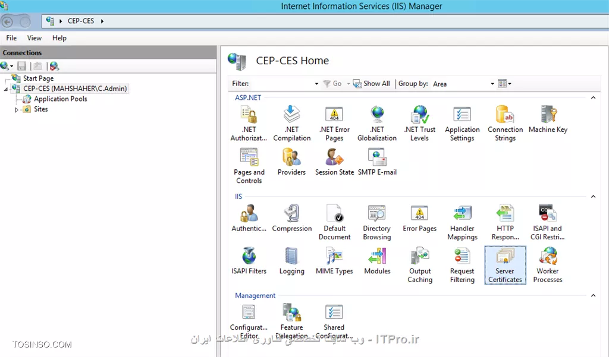
Task: Open Configuration Editor in Management section
Action: [249, 321]
